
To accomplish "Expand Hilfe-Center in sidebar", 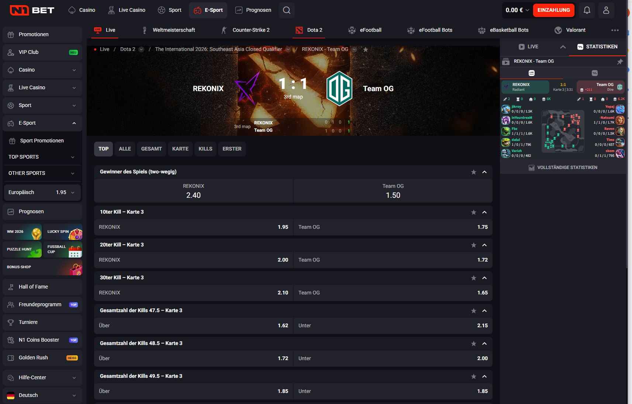I will pos(42,378).
